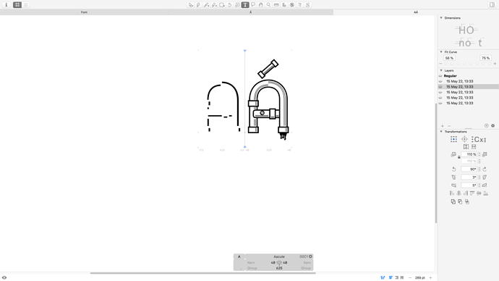
Task: Switch to the Font tab
Action: pos(84,12)
